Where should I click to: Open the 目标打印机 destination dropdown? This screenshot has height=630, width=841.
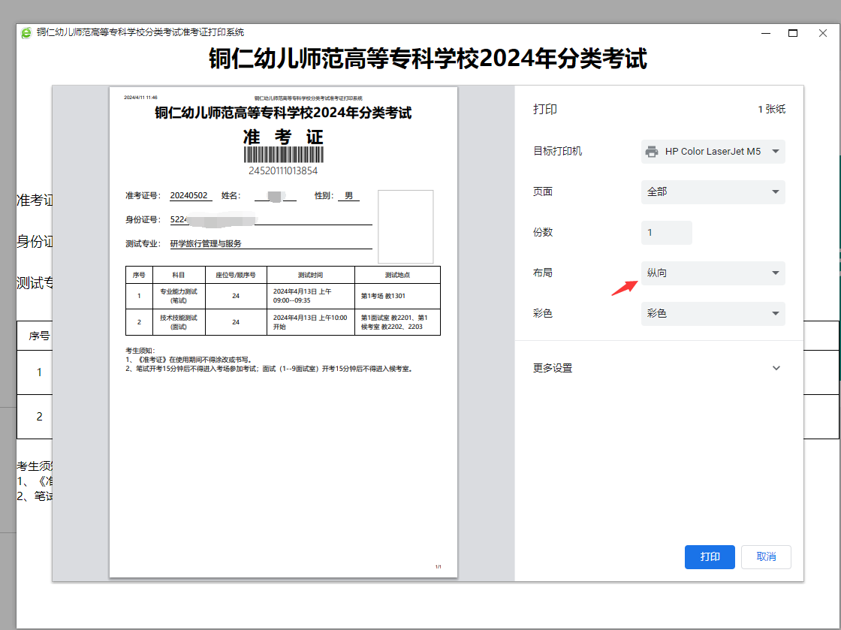(x=713, y=152)
